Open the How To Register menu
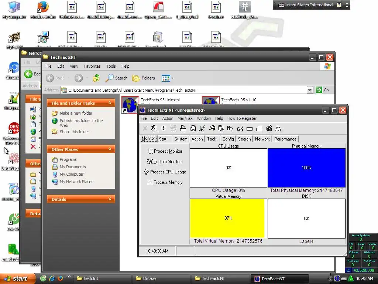Screen dimensions: 378x284 tap(242, 118)
